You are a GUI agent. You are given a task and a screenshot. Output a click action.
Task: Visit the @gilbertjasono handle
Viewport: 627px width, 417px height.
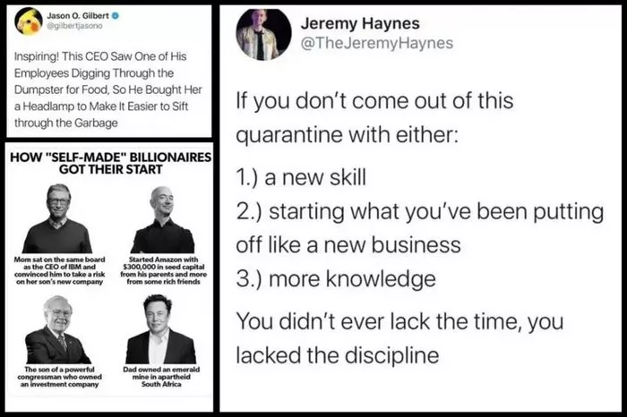click(x=74, y=26)
